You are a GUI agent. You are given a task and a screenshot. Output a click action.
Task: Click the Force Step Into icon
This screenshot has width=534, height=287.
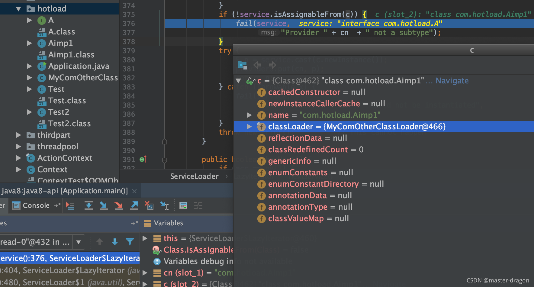(118, 206)
